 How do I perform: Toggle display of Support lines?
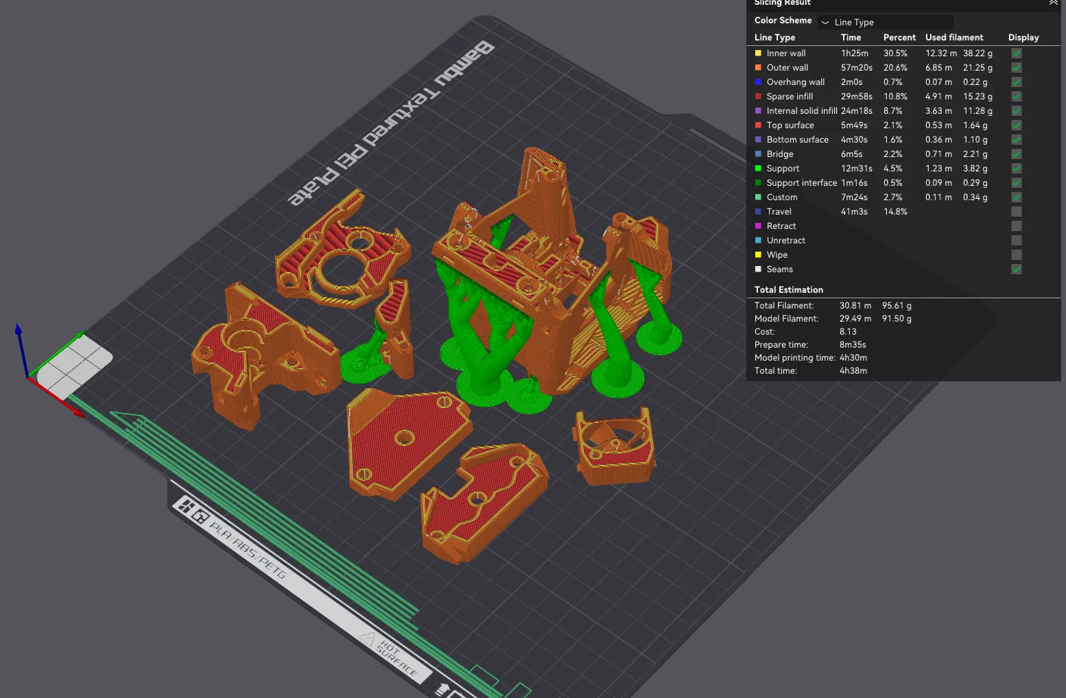point(1017,168)
